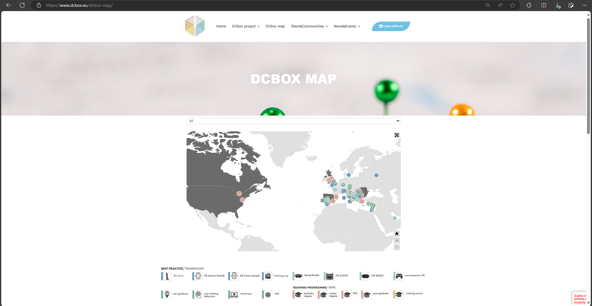Reload the page with refresh icon
592x306 pixels.
[22, 5]
